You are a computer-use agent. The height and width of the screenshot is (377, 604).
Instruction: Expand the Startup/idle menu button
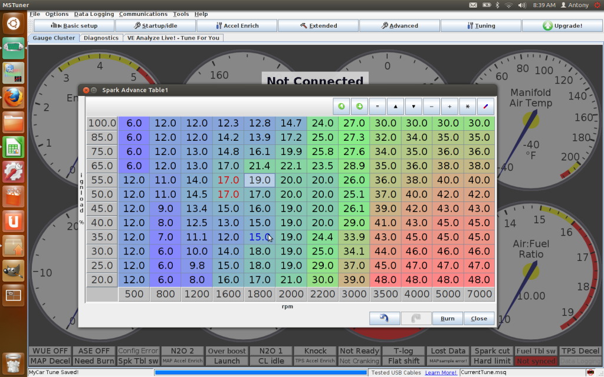click(x=156, y=26)
